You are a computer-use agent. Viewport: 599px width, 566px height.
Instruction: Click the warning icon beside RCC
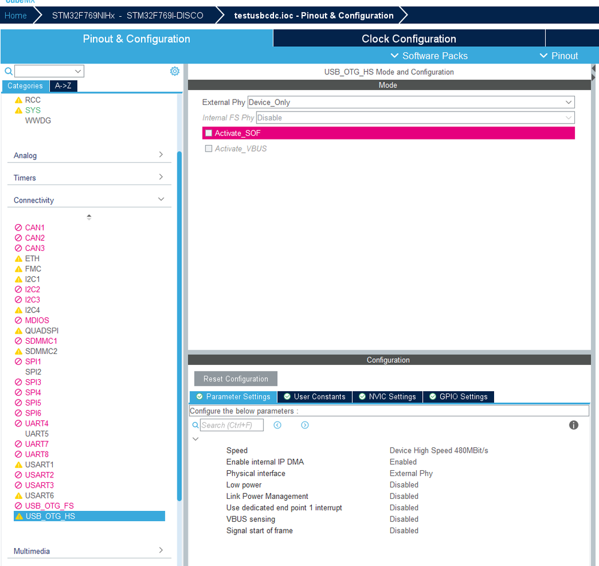click(19, 100)
